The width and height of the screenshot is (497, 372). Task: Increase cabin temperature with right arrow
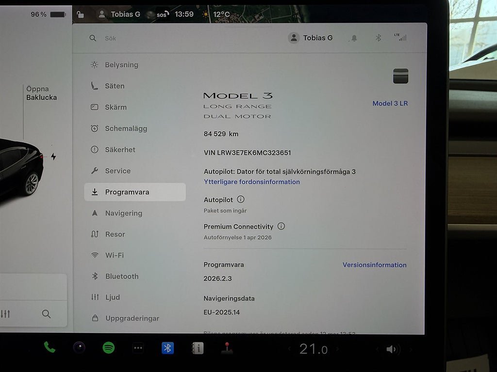tap(338, 349)
